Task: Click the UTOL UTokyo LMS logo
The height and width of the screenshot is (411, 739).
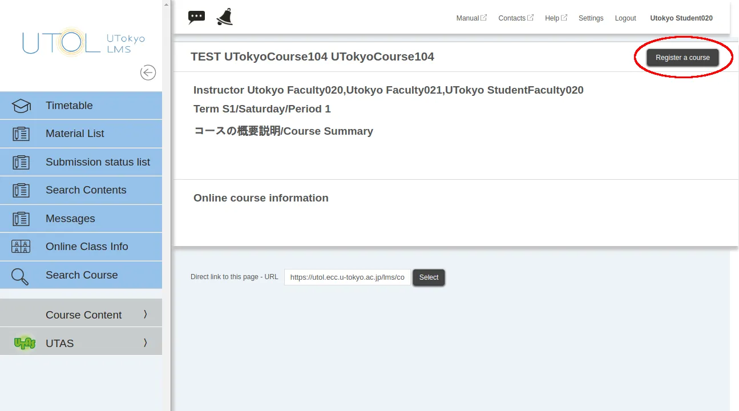Action: tap(83, 43)
